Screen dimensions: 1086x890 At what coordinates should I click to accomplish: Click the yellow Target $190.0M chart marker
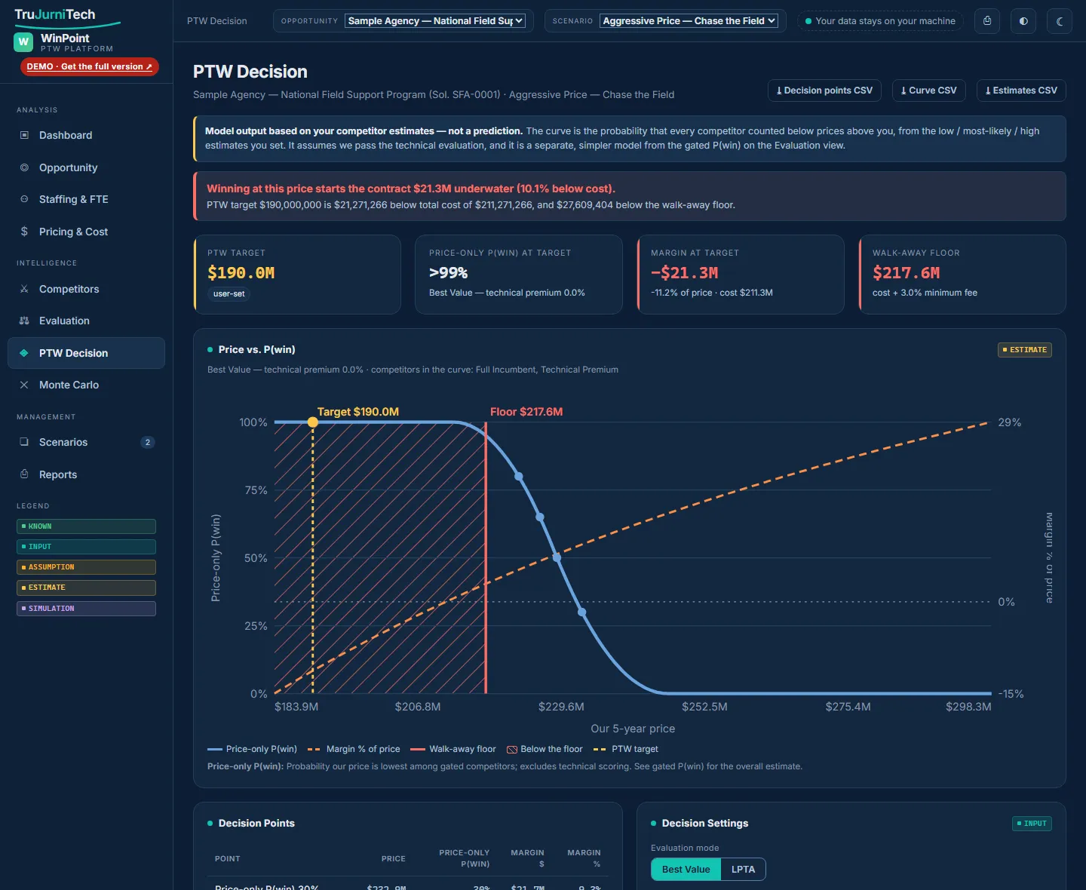(313, 422)
